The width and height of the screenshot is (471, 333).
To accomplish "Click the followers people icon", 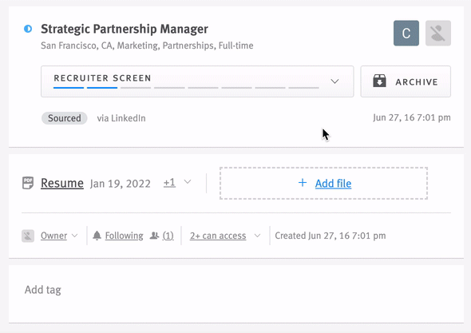I will click(154, 236).
